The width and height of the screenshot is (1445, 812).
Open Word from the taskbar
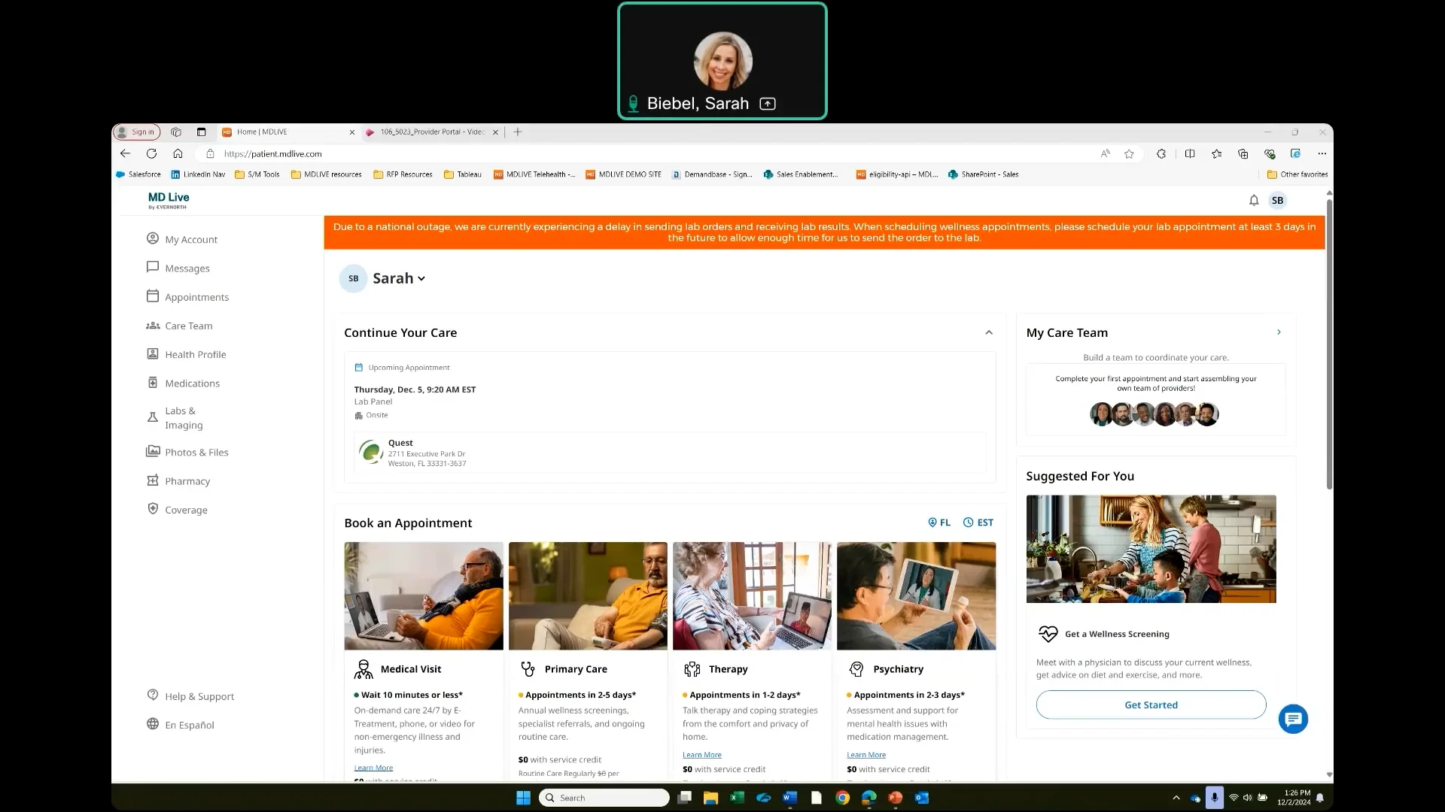coord(789,798)
